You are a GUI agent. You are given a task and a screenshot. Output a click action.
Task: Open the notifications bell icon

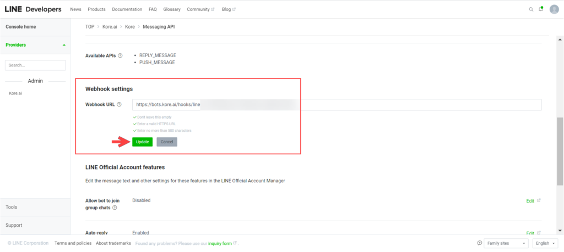tap(540, 9)
